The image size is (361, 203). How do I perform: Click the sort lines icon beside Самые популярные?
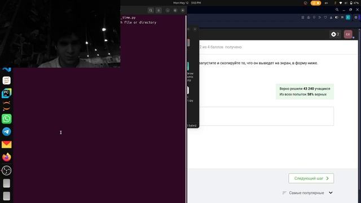[x=284, y=193]
